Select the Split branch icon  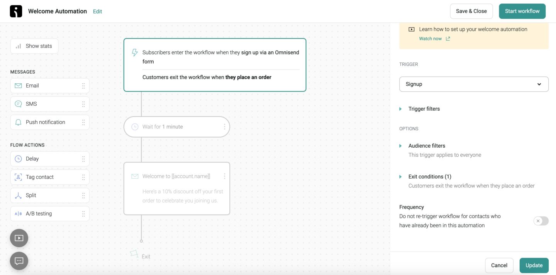[18, 195]
